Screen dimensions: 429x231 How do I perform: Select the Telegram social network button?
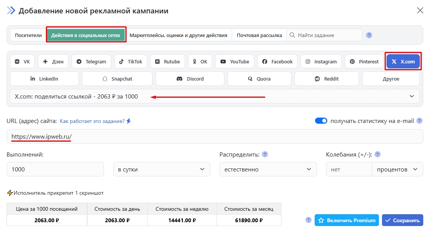point(91,61)
